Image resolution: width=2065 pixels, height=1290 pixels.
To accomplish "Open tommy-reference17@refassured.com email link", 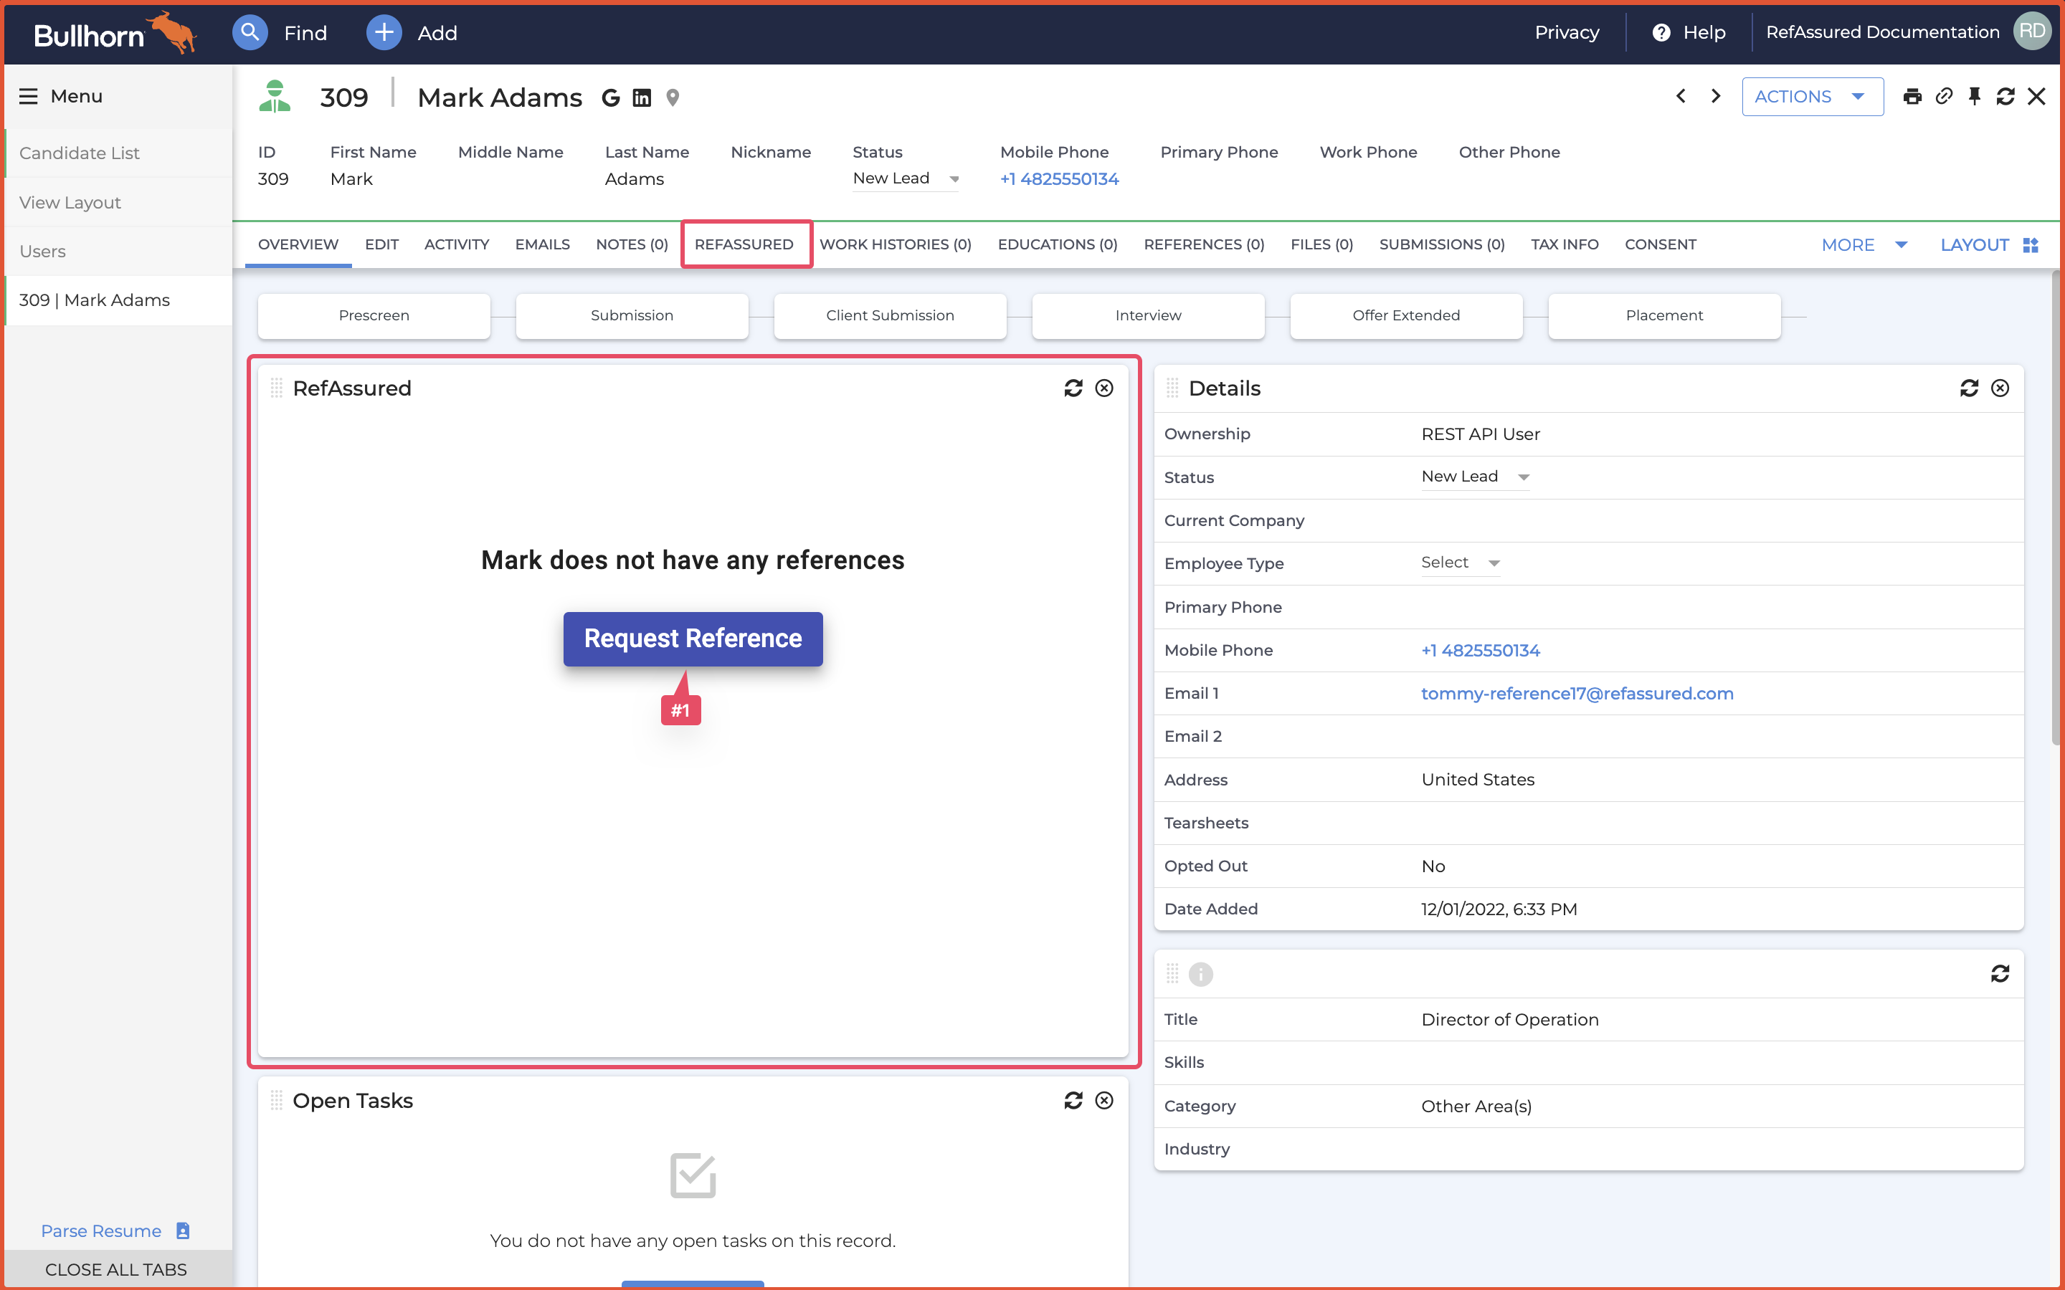I will point(1577,694).
